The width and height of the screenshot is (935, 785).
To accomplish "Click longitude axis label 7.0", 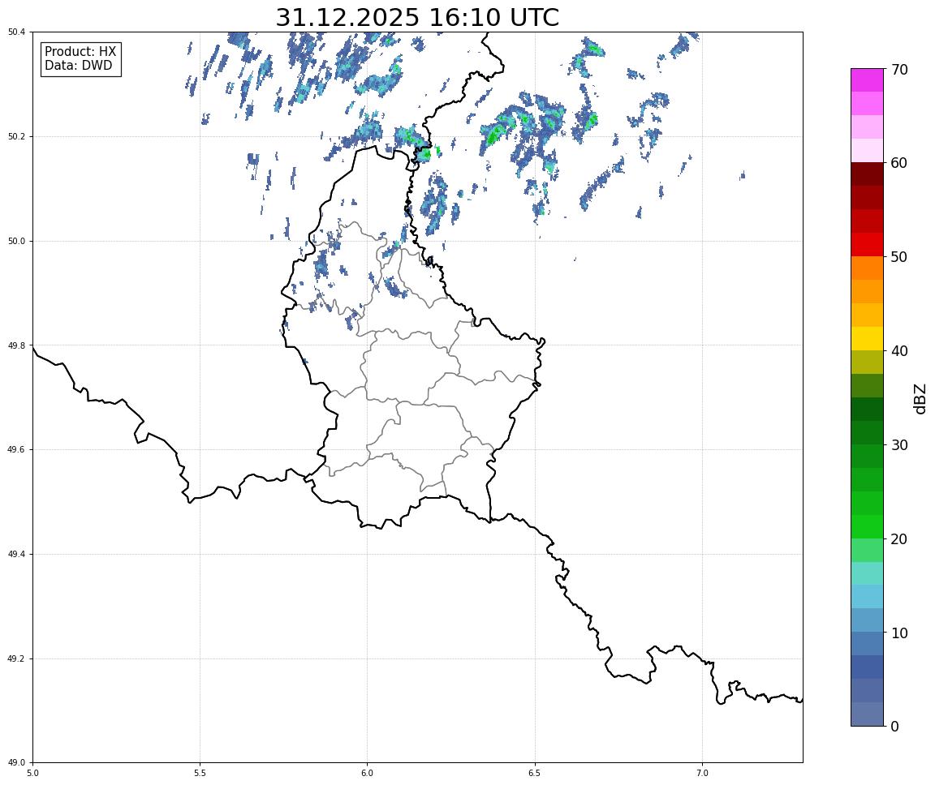I will (702, 773).
